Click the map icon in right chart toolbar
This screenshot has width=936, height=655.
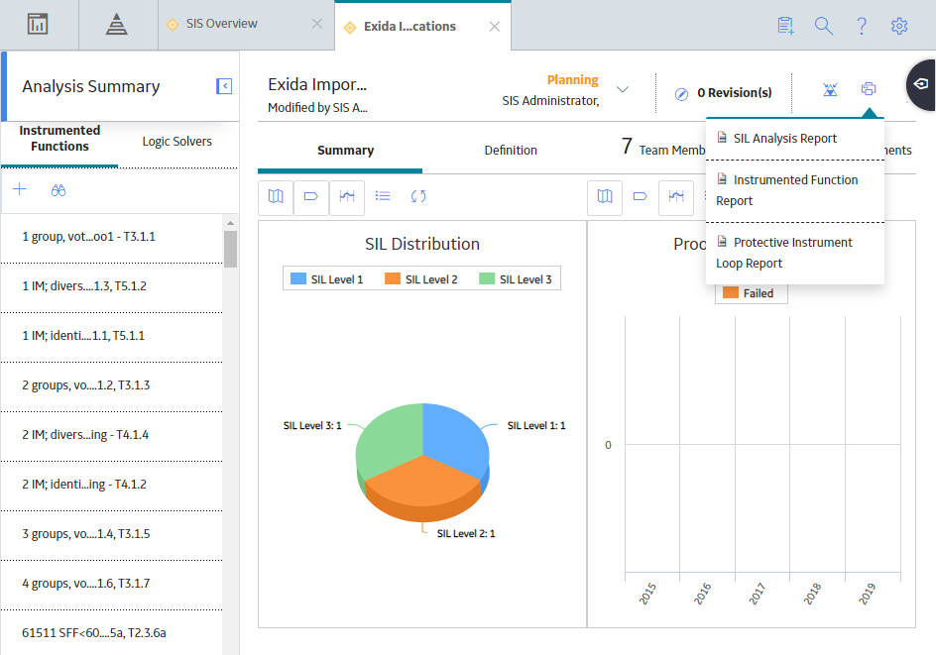click(605, 197)
